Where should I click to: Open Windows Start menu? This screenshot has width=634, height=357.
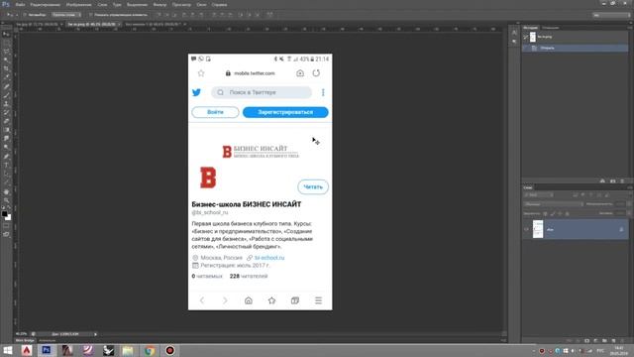[x=8, y=350]
